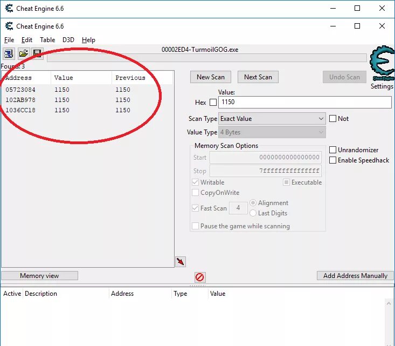Image resolution: width=395 pixels, height=346 pixels.
Task: Open Cheat Engine logo settings
Action: coord(382,63)
